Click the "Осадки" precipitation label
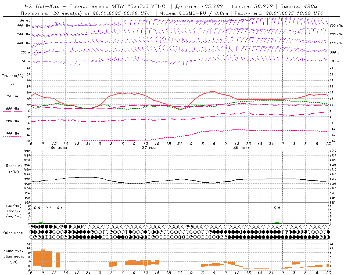This screenshot has height=275, width=344. pyautogui.click(x=14, y=211)
